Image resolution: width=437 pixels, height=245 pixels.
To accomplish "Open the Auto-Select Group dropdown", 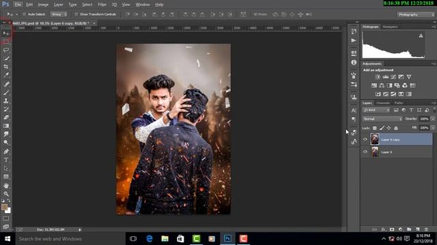I will click(59, 14).
